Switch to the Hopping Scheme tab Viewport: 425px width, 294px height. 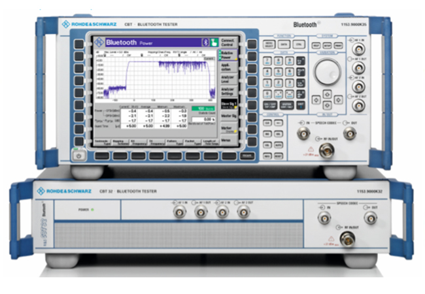pyautogui.click(x=120, y=142)
